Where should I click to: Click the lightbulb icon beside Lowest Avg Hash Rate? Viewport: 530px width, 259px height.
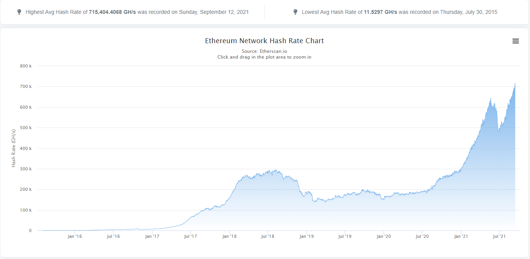click(x=295, y=12)
